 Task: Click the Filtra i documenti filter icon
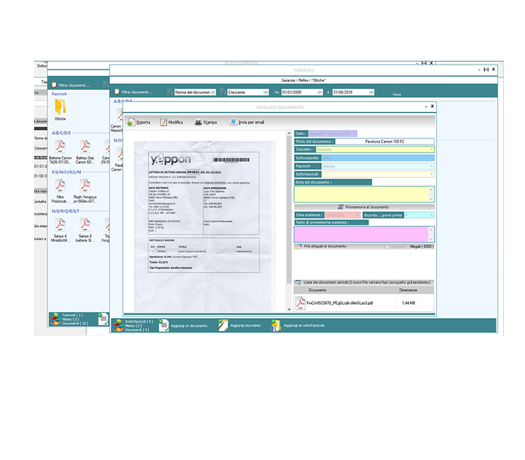pos(117,92)
